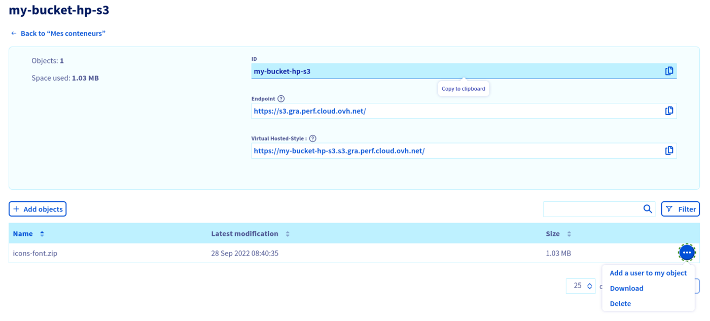
Task: Sort objects by Size column
Action: 569,234
